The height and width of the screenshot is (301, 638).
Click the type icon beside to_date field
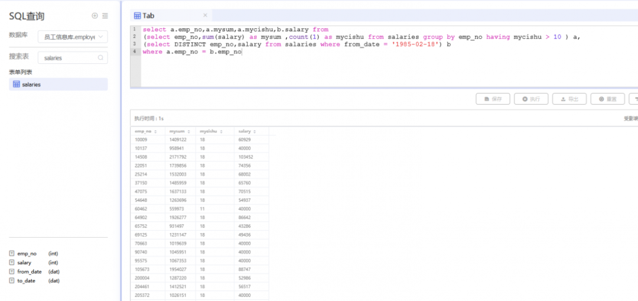(x=11, y=281)
